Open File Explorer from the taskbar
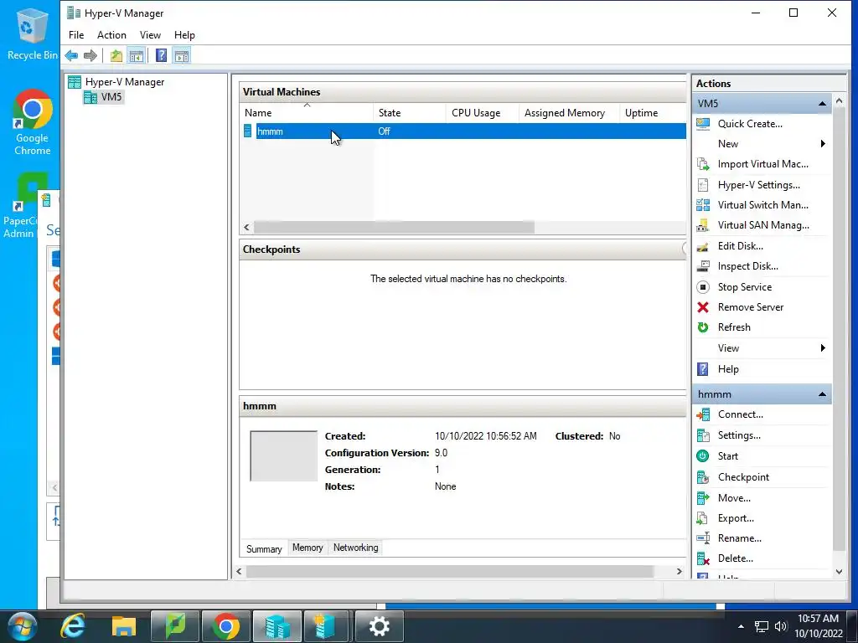Viewport: 858px width, 643px height. click(x=124, y=626)
